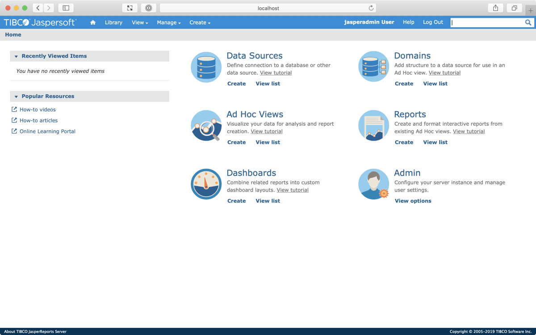Collapse the Popular Resources panel

(16, 96)
